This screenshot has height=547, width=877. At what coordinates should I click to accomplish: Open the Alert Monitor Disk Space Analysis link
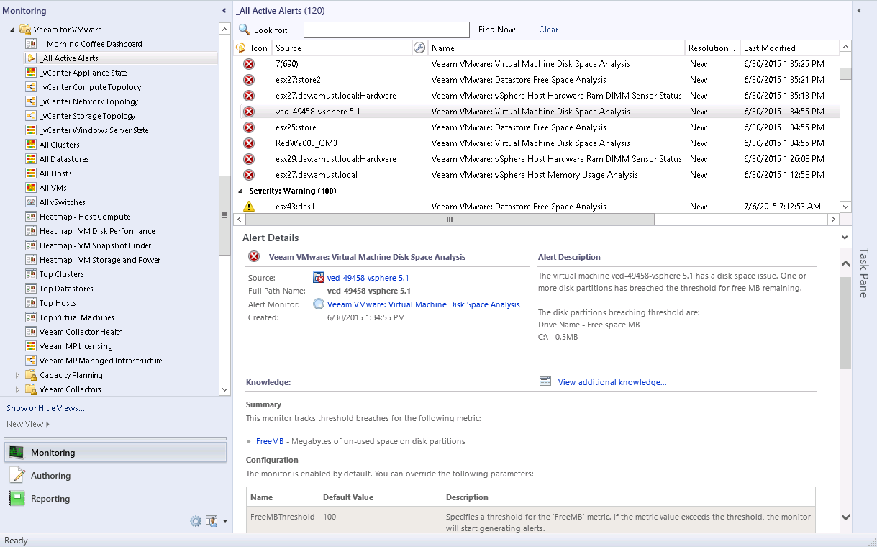423,304
